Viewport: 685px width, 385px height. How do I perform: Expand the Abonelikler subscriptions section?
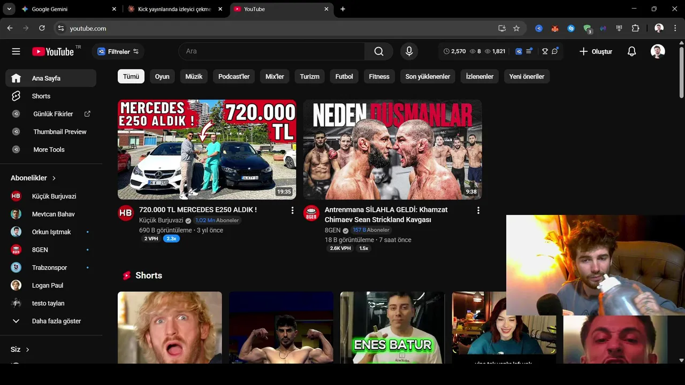tap(33, 178)
